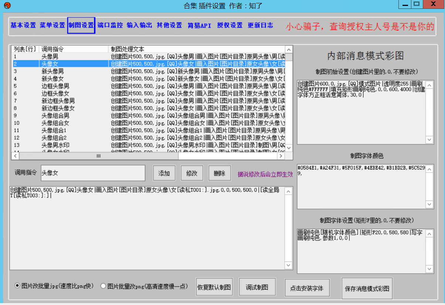Select list row 4 新头像女

pyautogui.click(x=149, y=79)
